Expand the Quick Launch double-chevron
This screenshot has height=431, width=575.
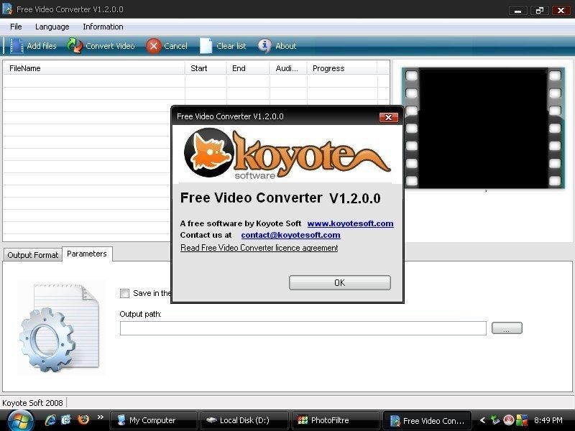pyautogui.click(x=101, y=417)
